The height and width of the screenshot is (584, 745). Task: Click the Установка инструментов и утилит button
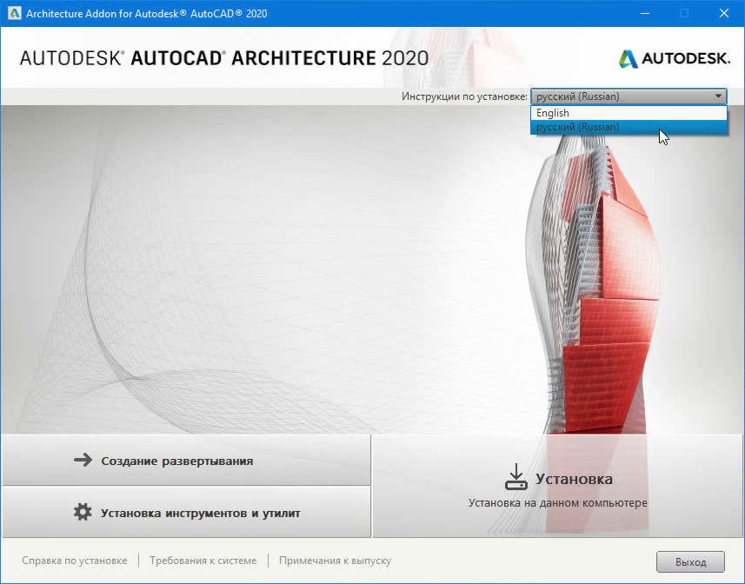tap(186, 513)
